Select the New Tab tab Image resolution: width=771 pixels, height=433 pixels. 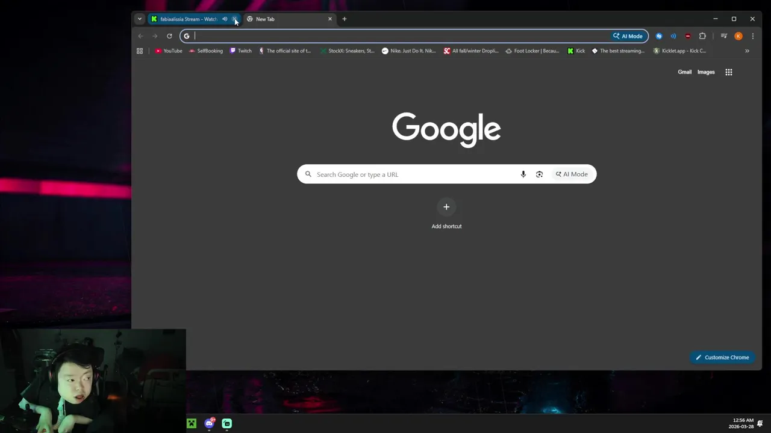point(289,19)
